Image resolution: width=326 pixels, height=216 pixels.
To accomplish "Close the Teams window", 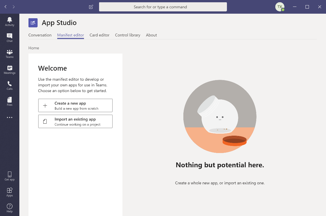I will click(319, 7).
